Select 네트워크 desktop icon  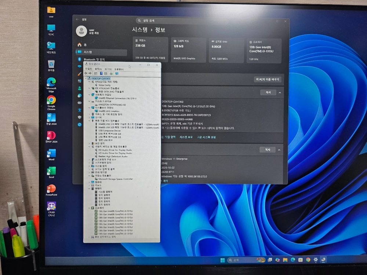tap(51, 48)
